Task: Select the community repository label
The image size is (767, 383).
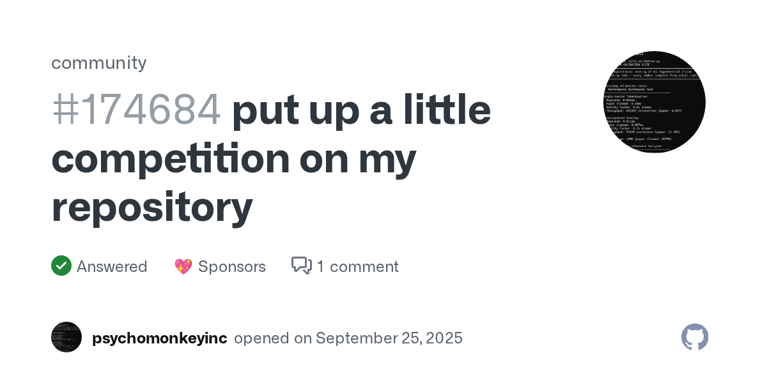Action: pyautogui.click(x=99, y=63)
